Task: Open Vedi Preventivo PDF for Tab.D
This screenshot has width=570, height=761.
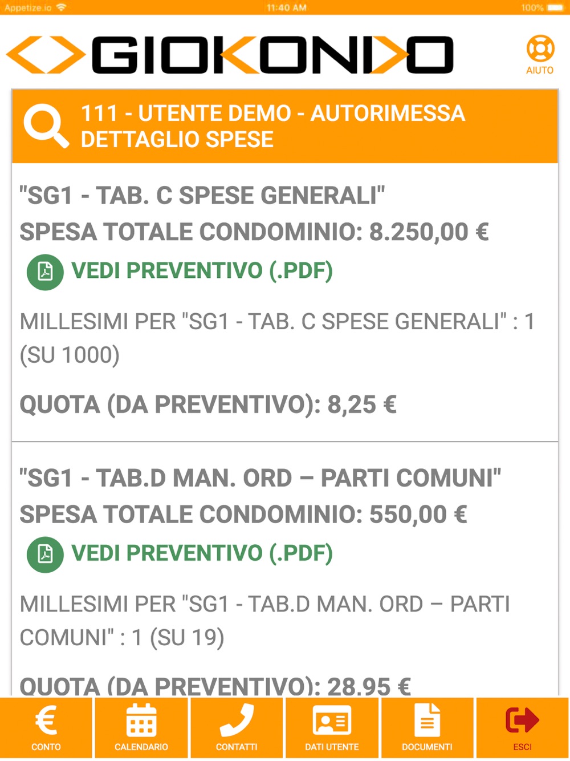Action: (202, 553)
